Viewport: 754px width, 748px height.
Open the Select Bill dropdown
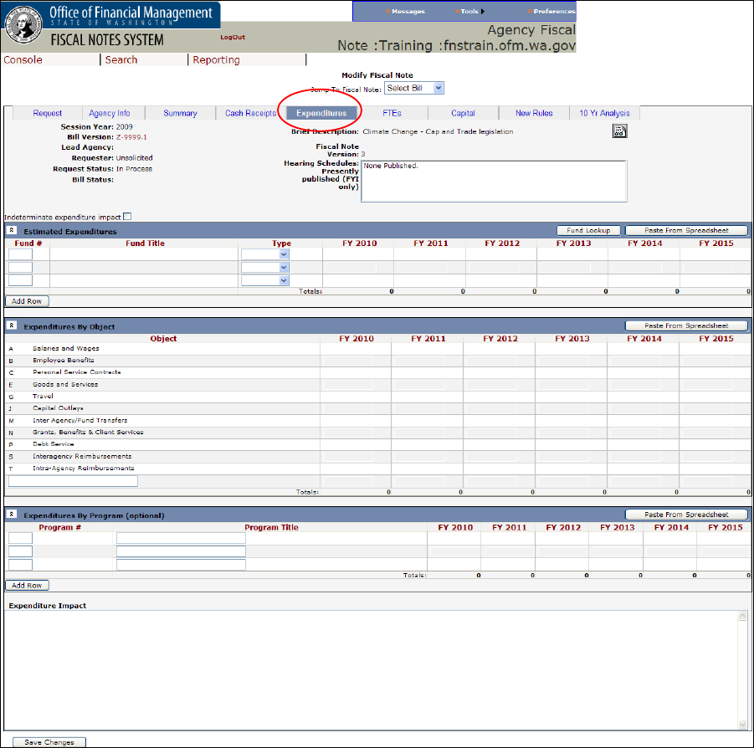[x=413, y=88]
